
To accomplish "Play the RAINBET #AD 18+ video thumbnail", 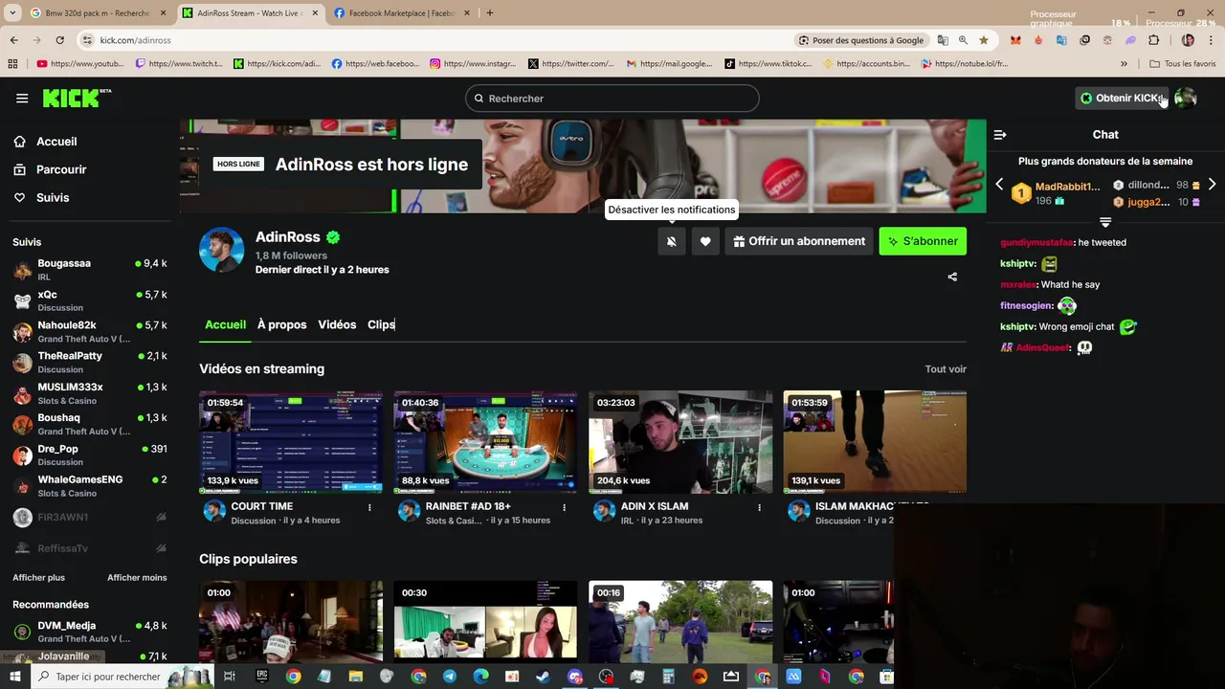I will pos(485,442).
